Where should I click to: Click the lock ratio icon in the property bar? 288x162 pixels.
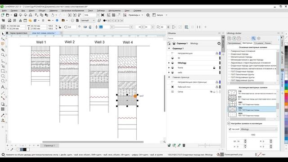coord(60,27)
